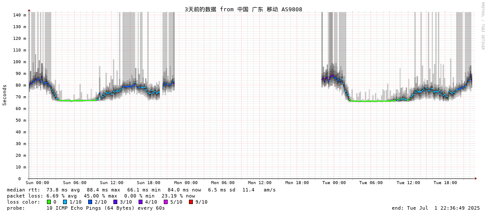Screen dimensions: 487x214
Task: Click the magenta 5/10 loss swatch
Action: (x=166, y=202)
